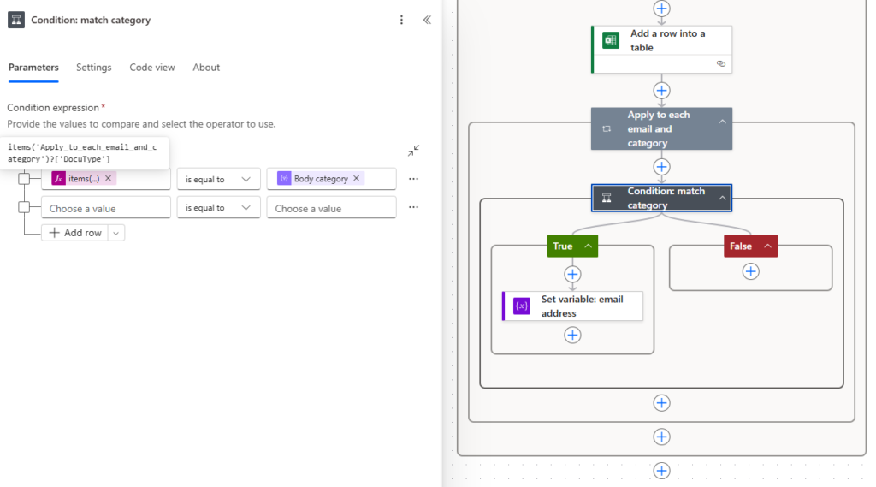This screenshot has height=487, width=876.
Task: Insert step inside the False branch
Action: tap(750, 271)
